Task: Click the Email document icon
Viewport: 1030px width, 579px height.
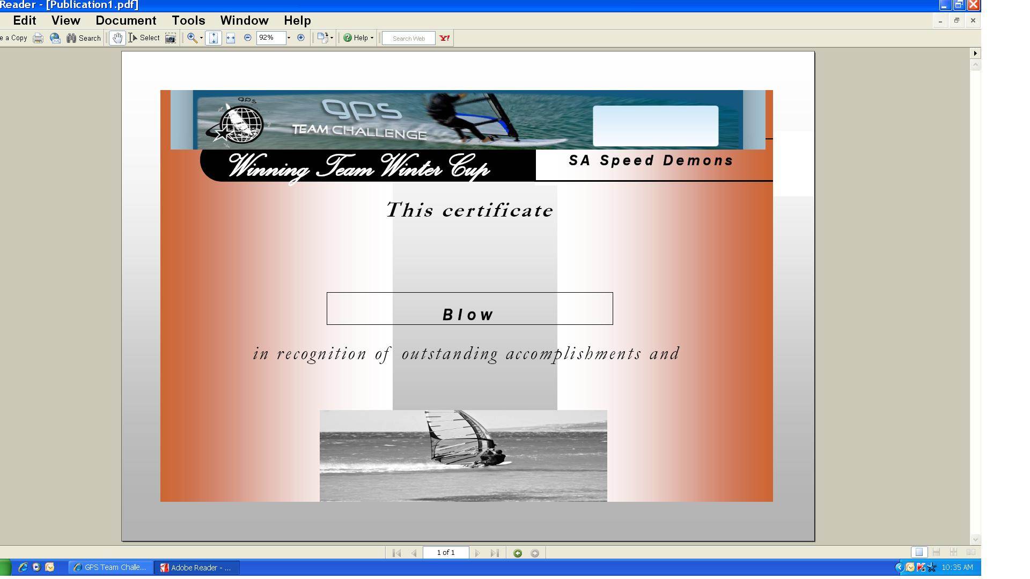Action: [x=55, y=38]
